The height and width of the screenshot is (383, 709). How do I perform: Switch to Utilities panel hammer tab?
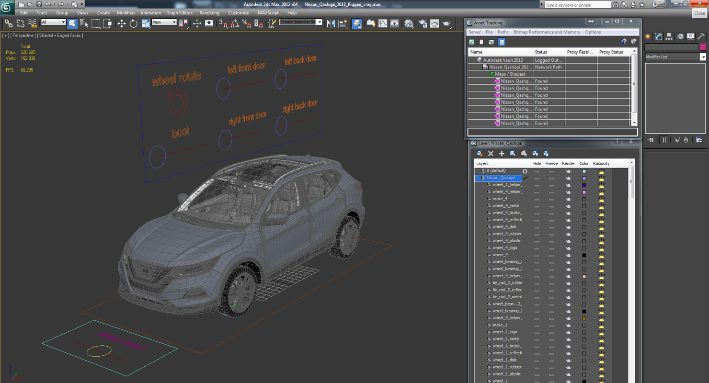click(x=701, y=36)
